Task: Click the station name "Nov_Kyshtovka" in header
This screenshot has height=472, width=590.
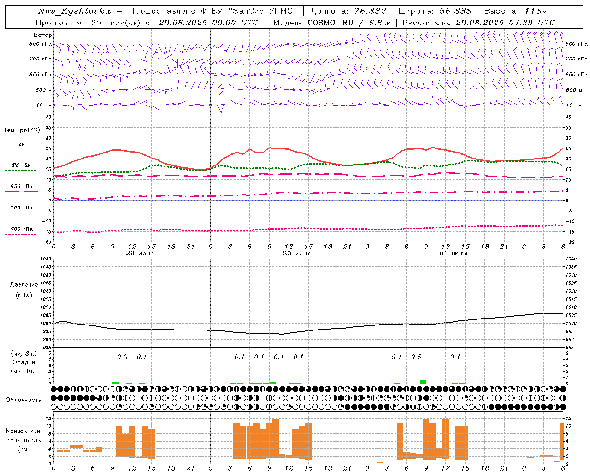Action: pyautogui.click(x=74, y=11)
